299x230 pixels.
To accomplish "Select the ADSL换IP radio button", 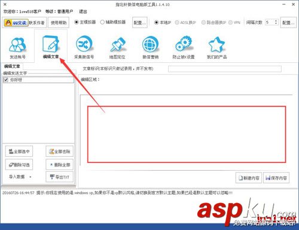I will [177, 22].
